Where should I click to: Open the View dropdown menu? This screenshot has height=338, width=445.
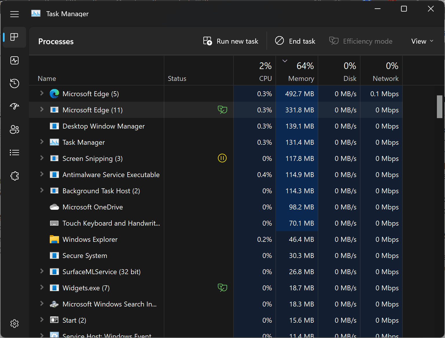[422, 41]
